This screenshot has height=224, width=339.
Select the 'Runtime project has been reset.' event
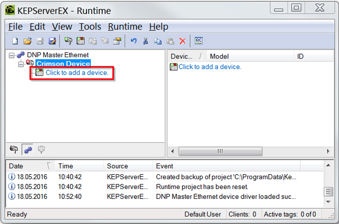coord(202,186)
